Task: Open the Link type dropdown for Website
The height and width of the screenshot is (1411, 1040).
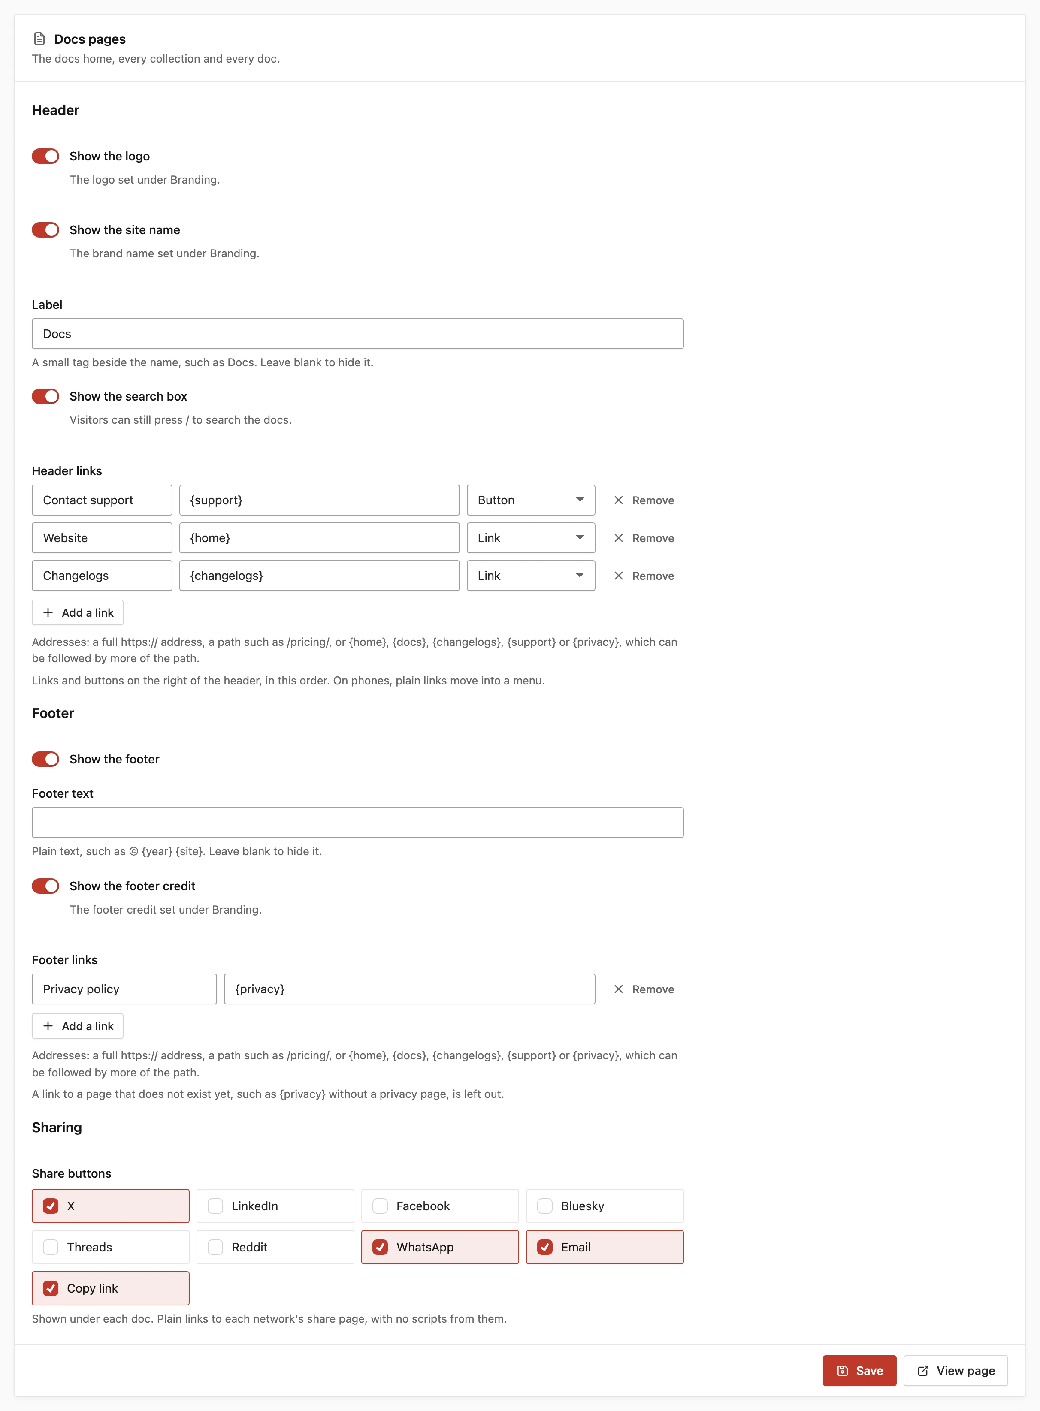Action: 531,538
